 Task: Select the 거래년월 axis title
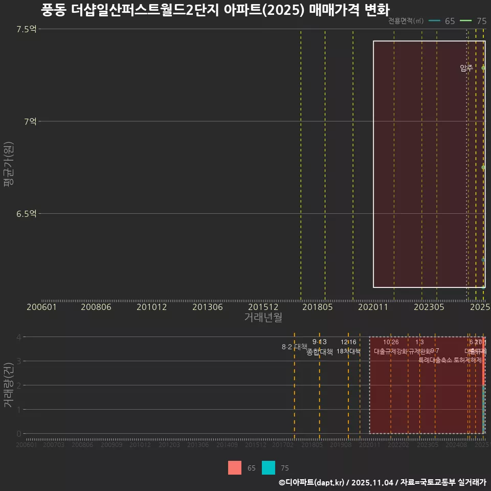pyautogui.click(x=262, y=317)
